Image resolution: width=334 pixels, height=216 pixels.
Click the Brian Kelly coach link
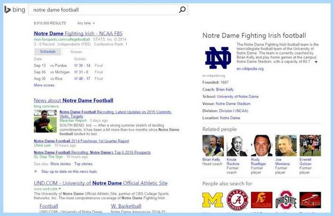click(225, 90)
